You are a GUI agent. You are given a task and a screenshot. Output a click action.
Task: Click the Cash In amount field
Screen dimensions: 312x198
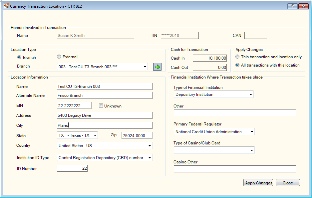point(210,58)
